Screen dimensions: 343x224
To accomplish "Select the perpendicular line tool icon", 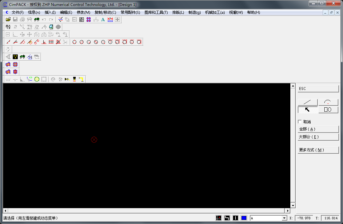I will click(44, 42).
